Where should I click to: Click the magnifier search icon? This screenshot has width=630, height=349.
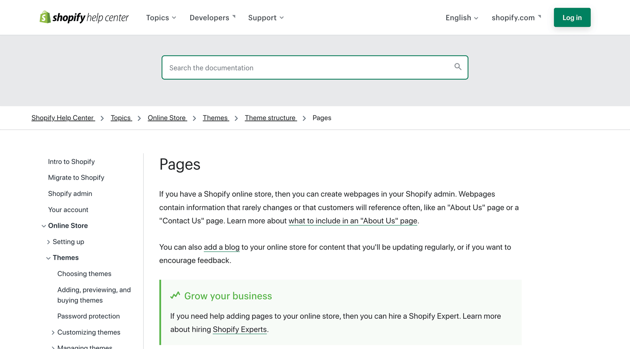(458, 67)
